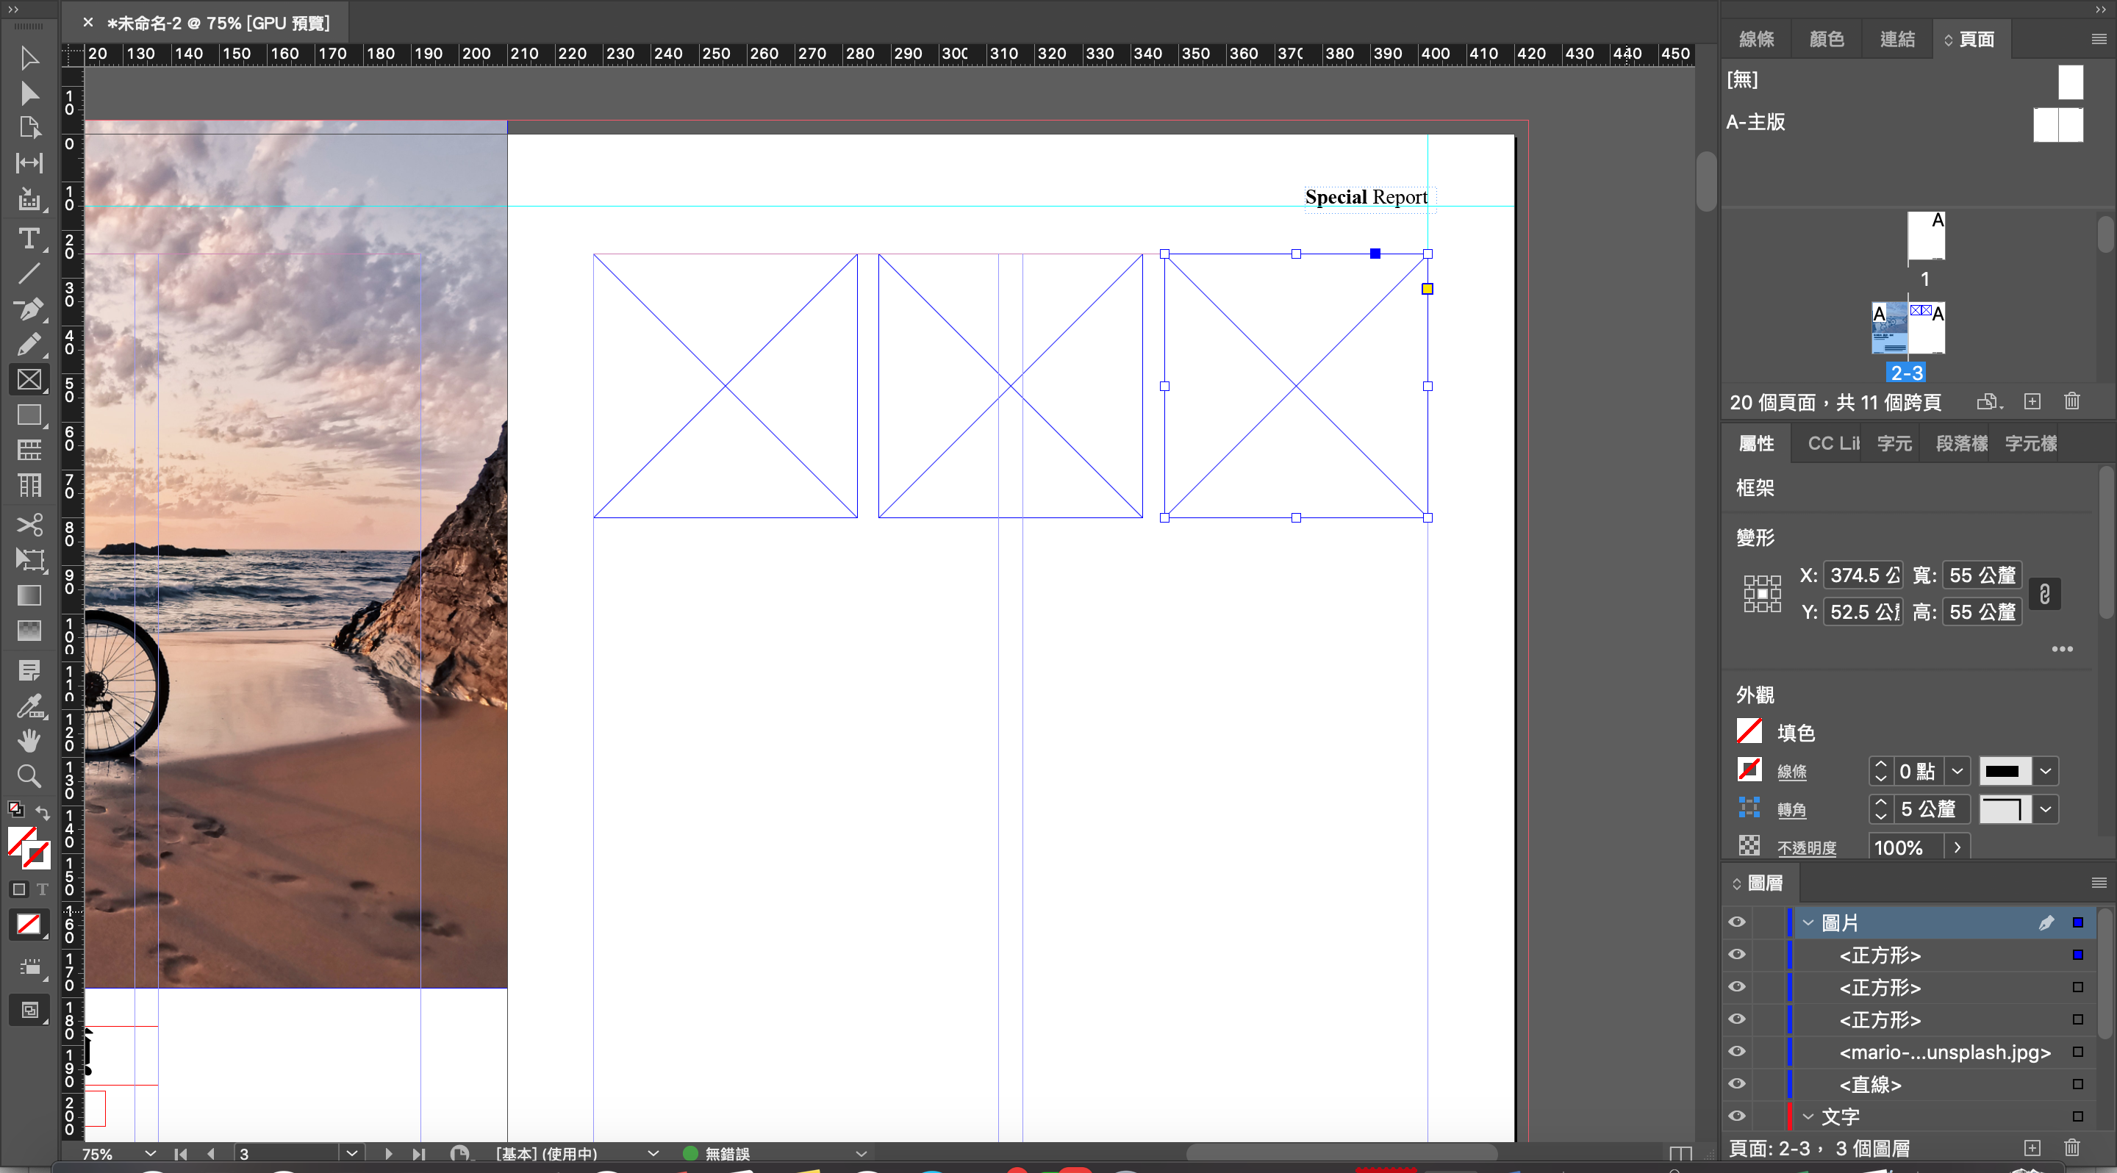The image size is (2117, 1173).
Task: Click the Line tool
Action: point(29,273)
